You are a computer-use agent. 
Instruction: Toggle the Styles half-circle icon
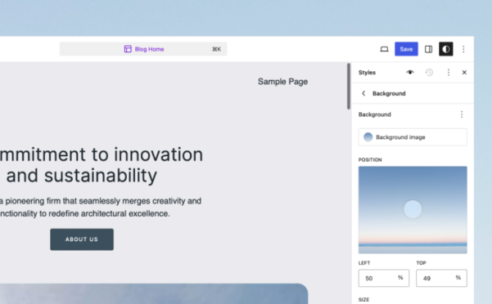(x=445, y=49)
